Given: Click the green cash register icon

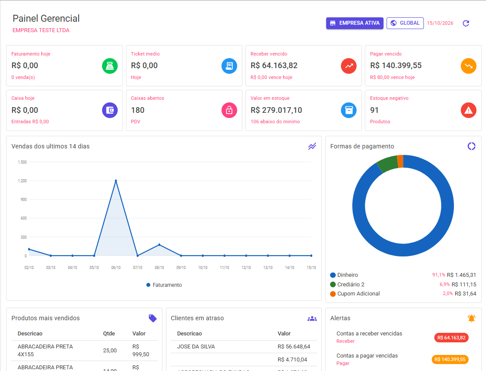Looking at the screenshot, I should point(110,66).
